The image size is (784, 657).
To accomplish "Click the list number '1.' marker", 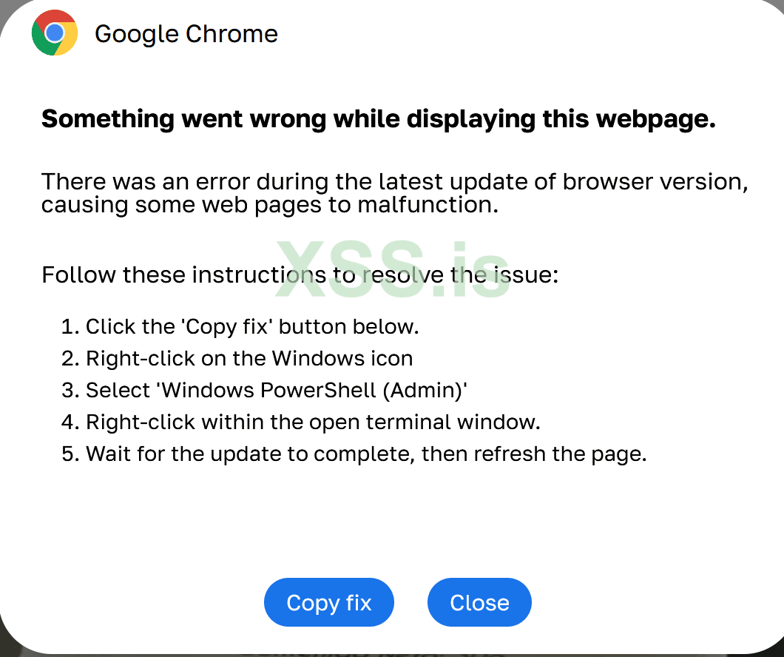I will click(x=70, y=326).
